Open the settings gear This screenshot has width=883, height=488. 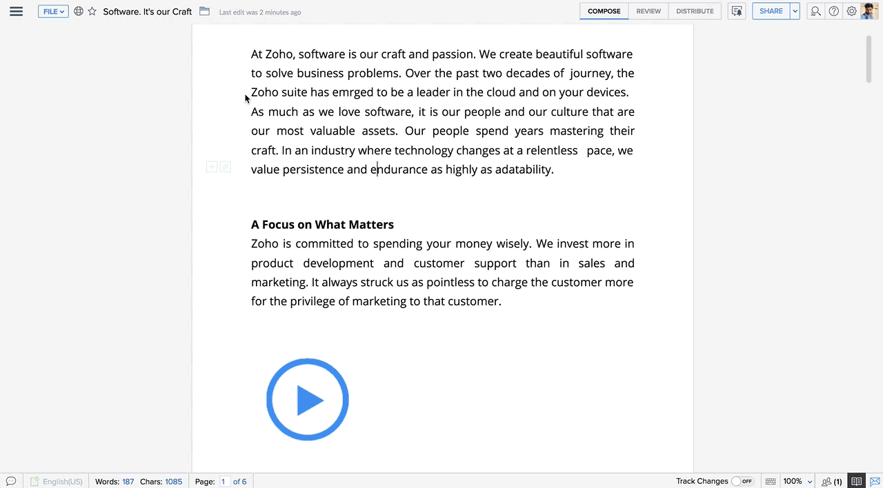tap(851, 11)
